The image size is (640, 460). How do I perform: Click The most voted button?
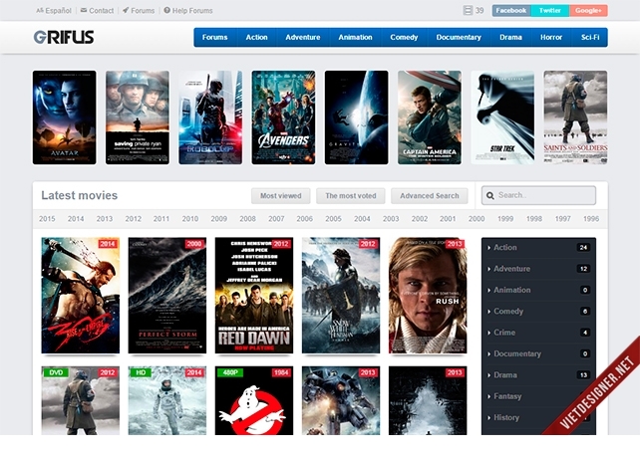tap(351, 196)
